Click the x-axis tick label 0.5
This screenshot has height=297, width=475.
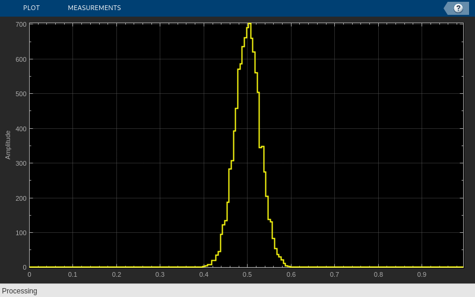[x=247, y=274]
